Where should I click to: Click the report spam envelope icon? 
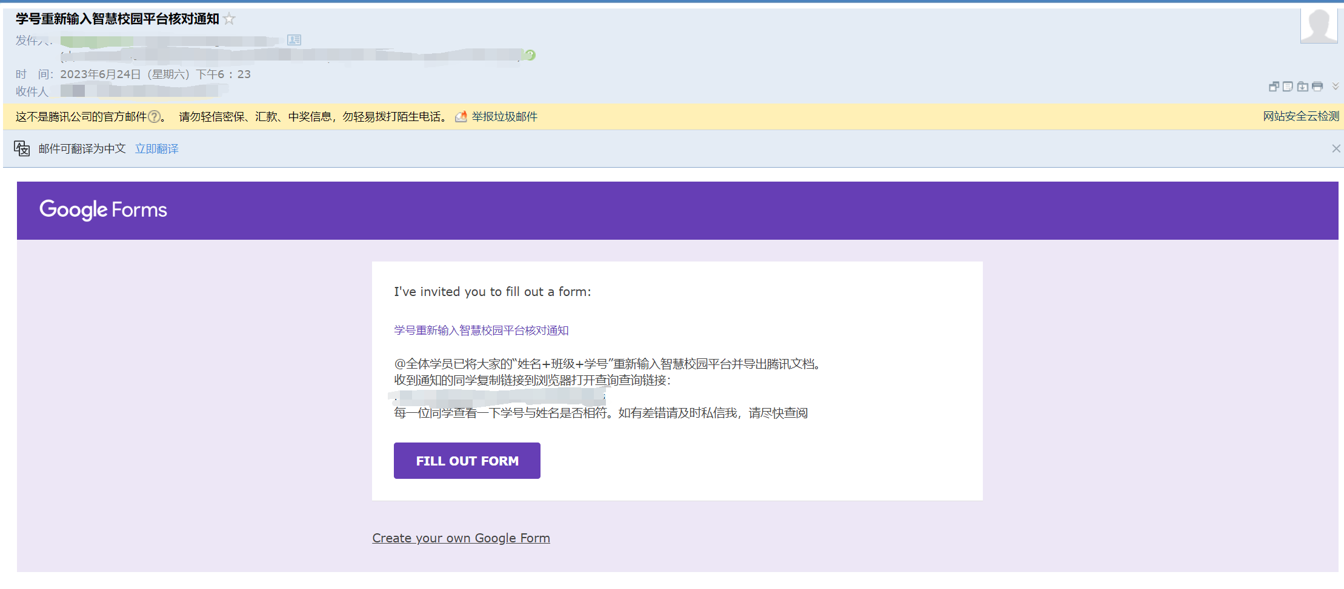pos(461,117)
